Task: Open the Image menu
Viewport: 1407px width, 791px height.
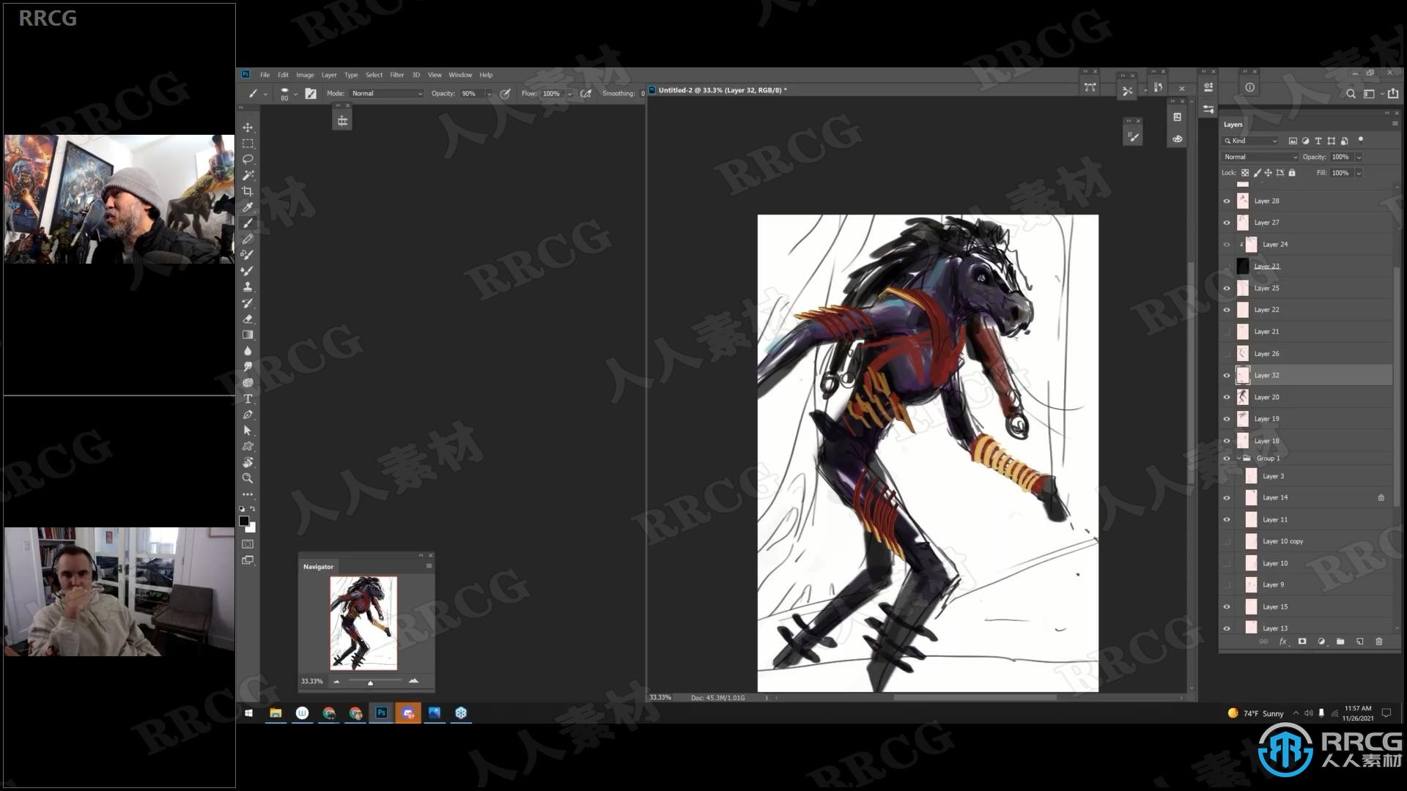Action: 304,75
